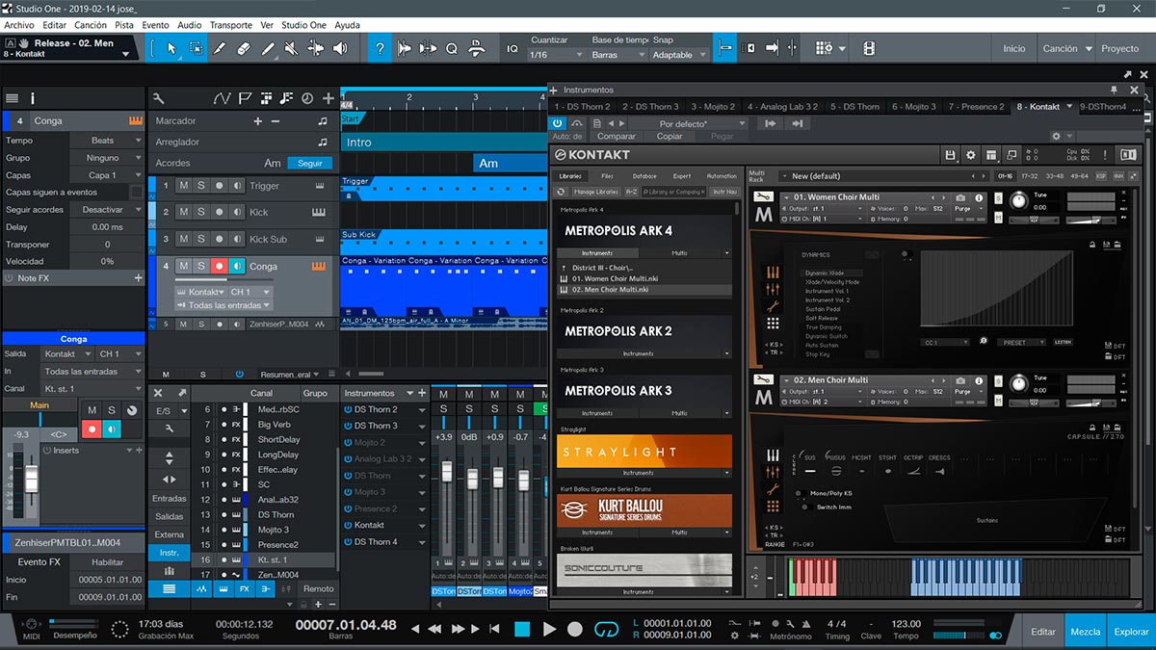Select the Arrow tool in the toolbar

pos(171,48)
